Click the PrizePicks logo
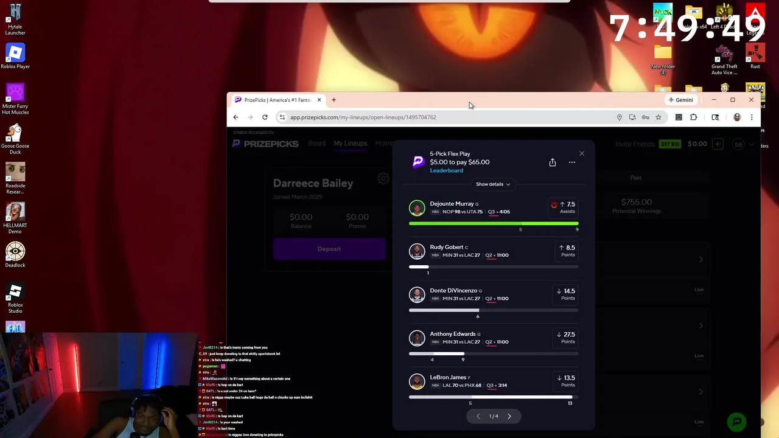The image size is (779, 438). [266, 144]
